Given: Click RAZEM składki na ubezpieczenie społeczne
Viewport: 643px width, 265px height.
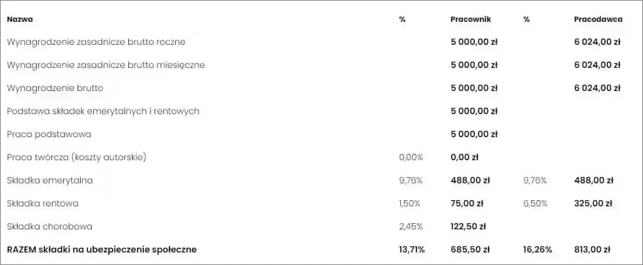Looking at the screenshot, I should [x=102, y=249].
